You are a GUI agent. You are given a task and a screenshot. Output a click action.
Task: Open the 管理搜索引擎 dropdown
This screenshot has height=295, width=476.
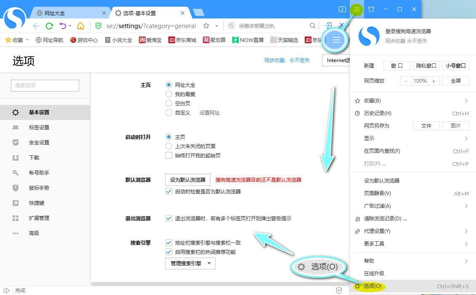[190, 263]
